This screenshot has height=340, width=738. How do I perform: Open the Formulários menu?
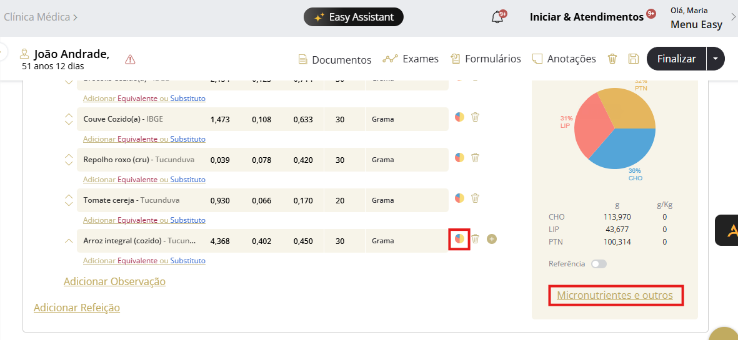click(485, 59)
